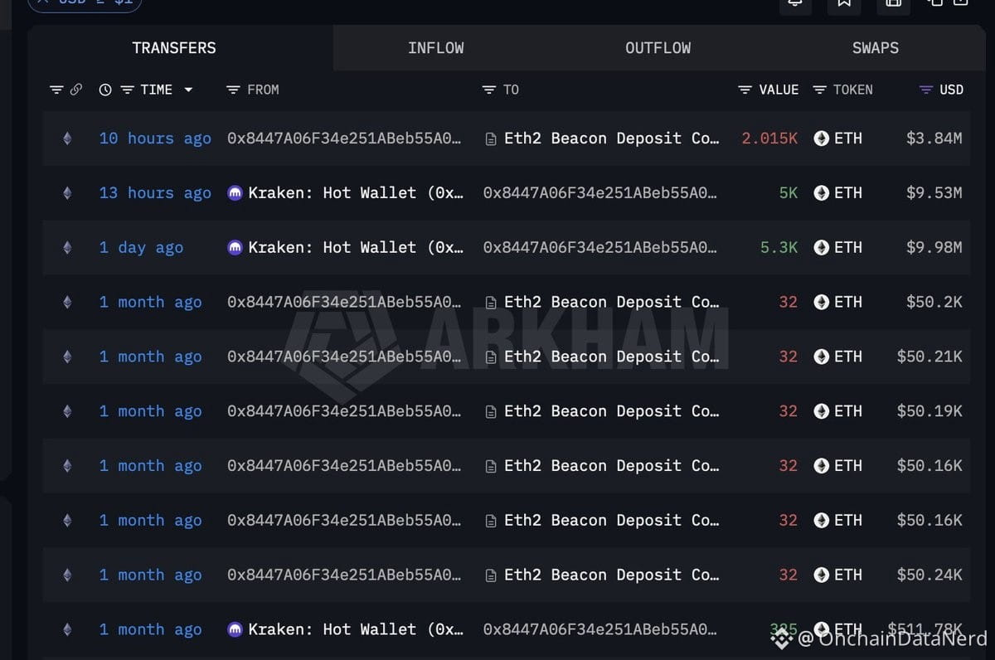
Task: Click the Ethereum chain icon in the $50.24K row
Action: (67, 575)
